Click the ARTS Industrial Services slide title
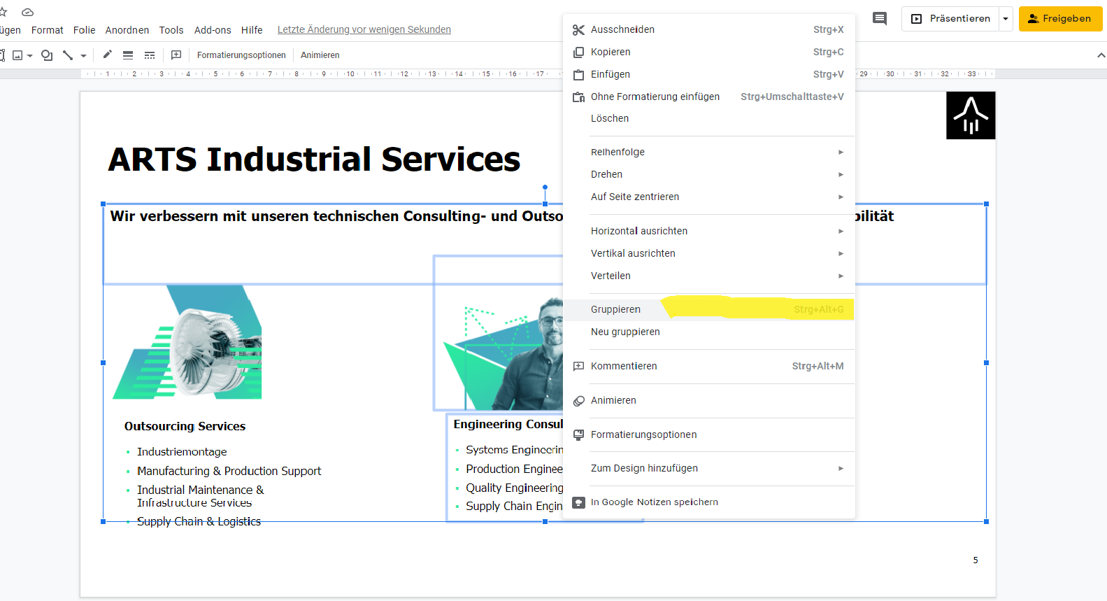Image resolution: width=1107 pixels, height=601 pixels. (314, 160)
